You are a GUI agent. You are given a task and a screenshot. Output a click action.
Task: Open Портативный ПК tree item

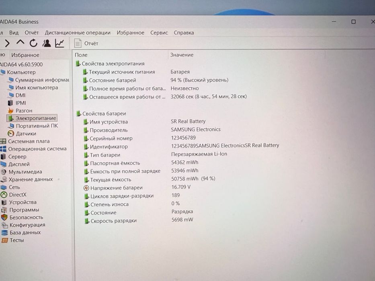pyautogui.click(x=33, y=126)
